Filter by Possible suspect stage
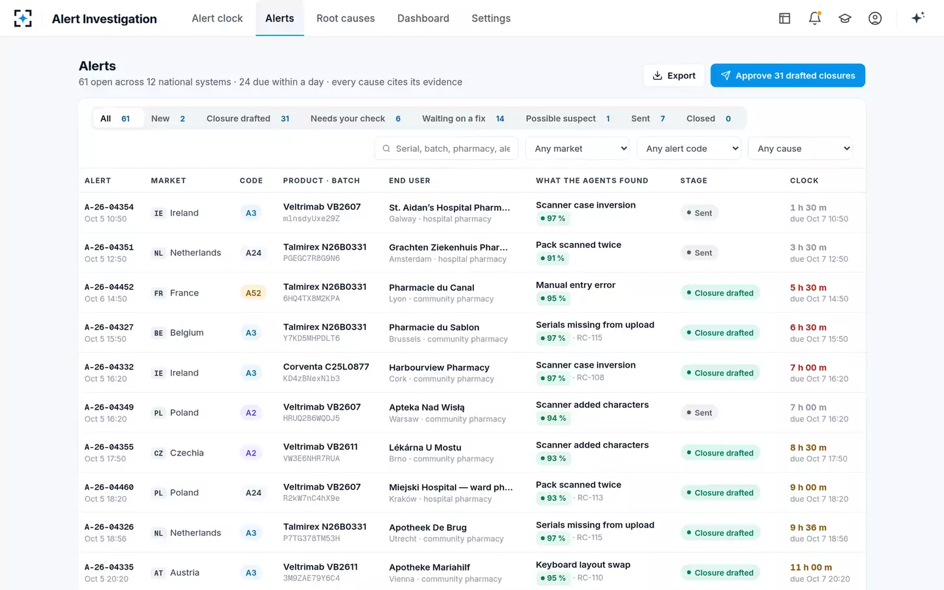This screenshot has height=590, width=944. pos(568,119)
